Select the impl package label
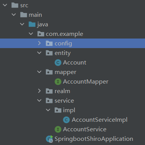 pyautogui.click(x=69, y=110)
